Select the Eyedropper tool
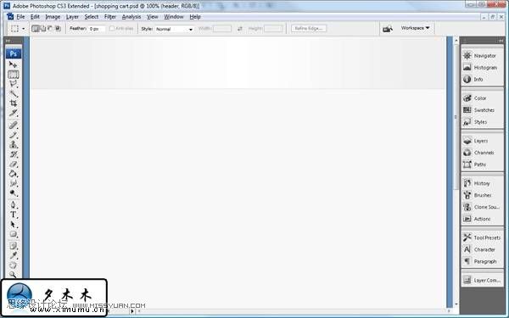The width and height of the screenshot is (509, 318). (13, 255)
